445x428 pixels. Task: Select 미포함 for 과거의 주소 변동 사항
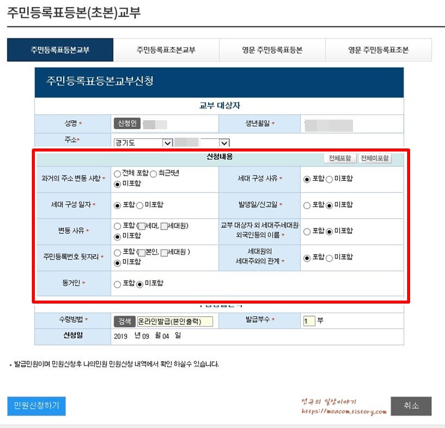117,184
